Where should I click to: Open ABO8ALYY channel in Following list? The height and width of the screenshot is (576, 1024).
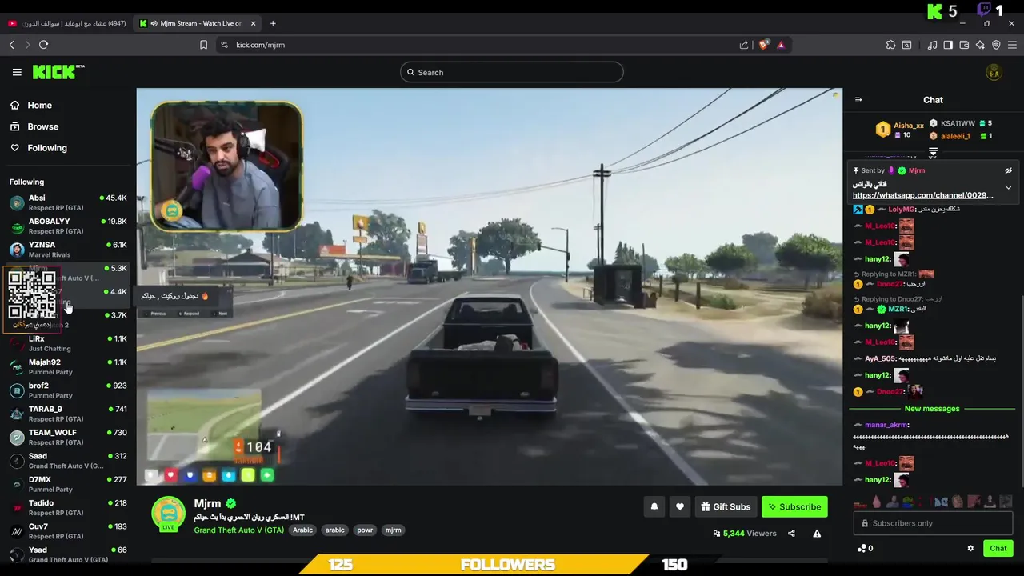[x=68, y=226]
